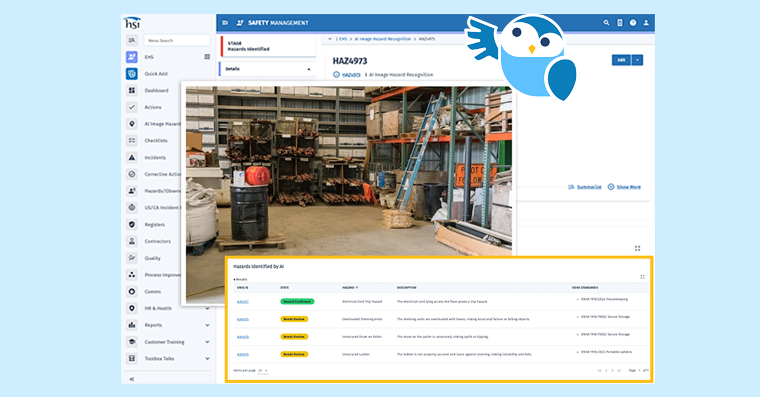Click the help icon in the top bar

[x=633, y=22]
